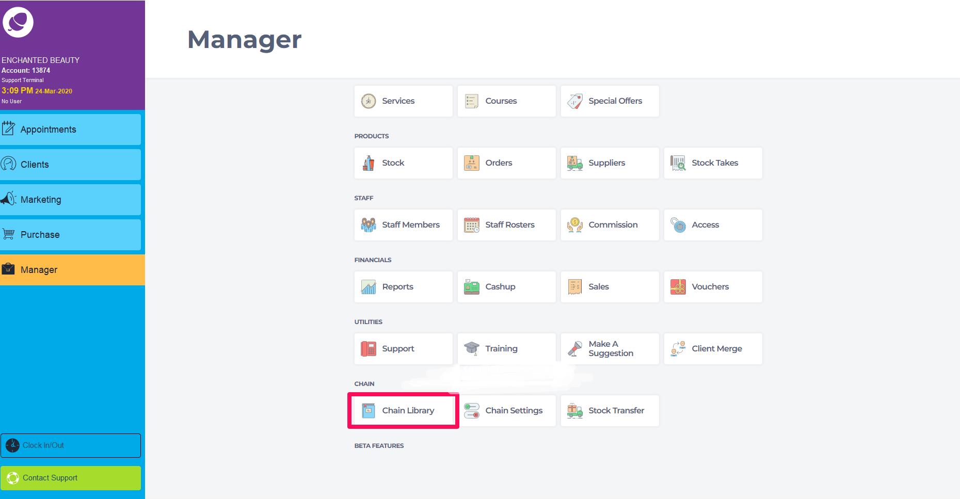Click the Special Offers tag icon

(575, 101)
